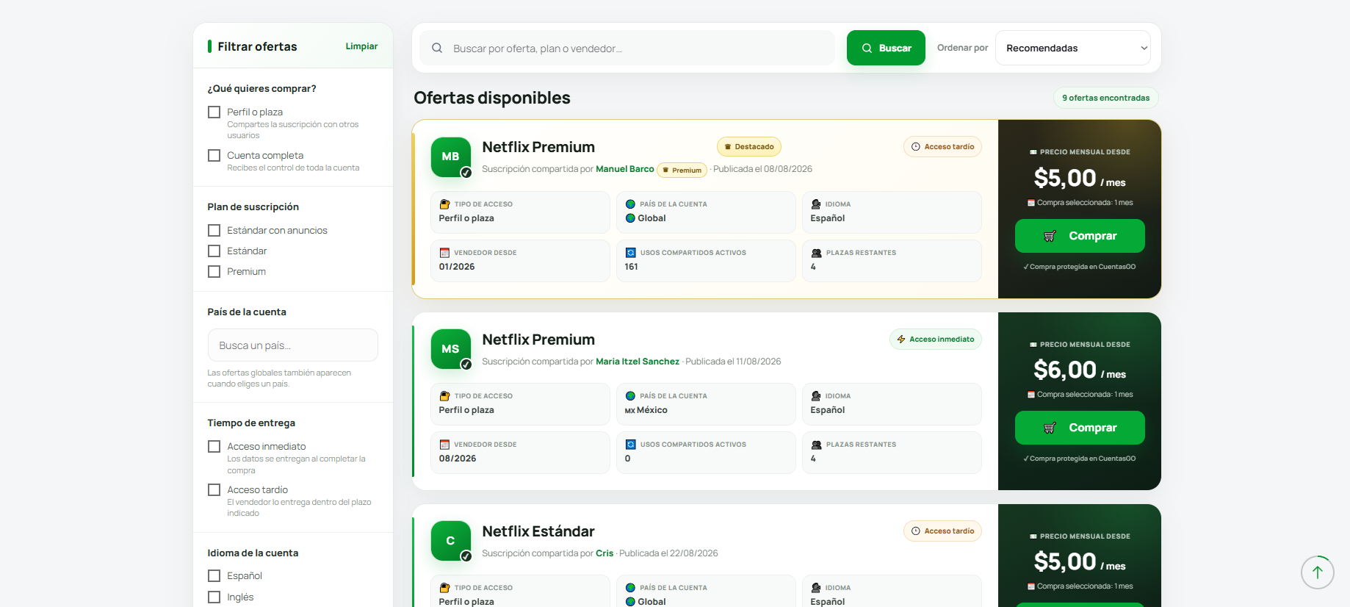This screenshot has width=1350, height=607.
Task: Check the Acceso tardío delivery filter
Action: click(x=214, y=490)
